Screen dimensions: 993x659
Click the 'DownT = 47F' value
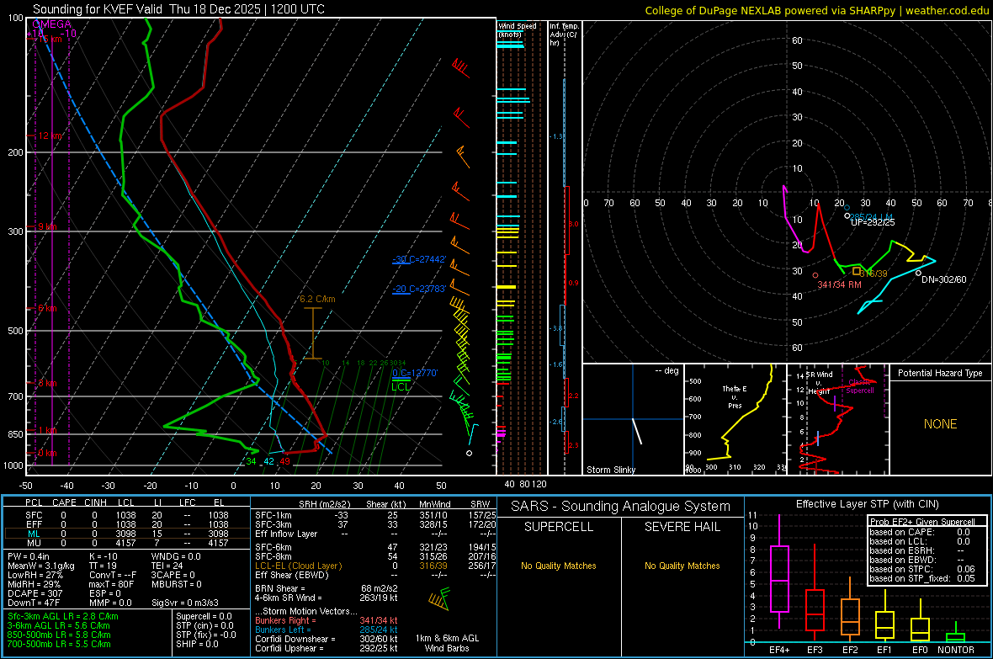[x=34, y=603]
